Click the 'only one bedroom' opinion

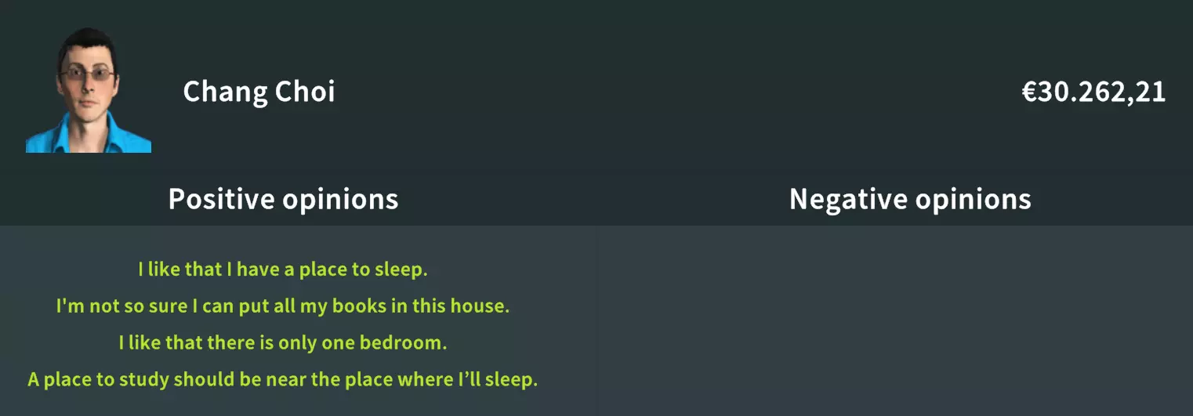coord(283,342)
